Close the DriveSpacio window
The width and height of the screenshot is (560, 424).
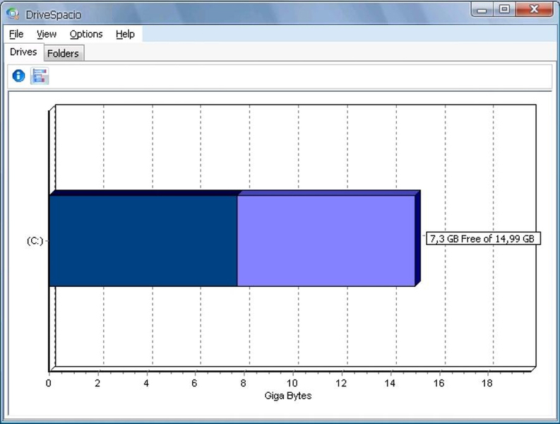tap(535, 10)
